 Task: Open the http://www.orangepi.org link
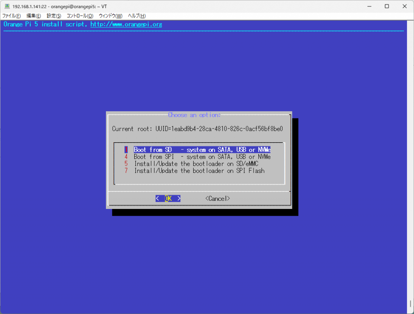click(x=126, y=24)
